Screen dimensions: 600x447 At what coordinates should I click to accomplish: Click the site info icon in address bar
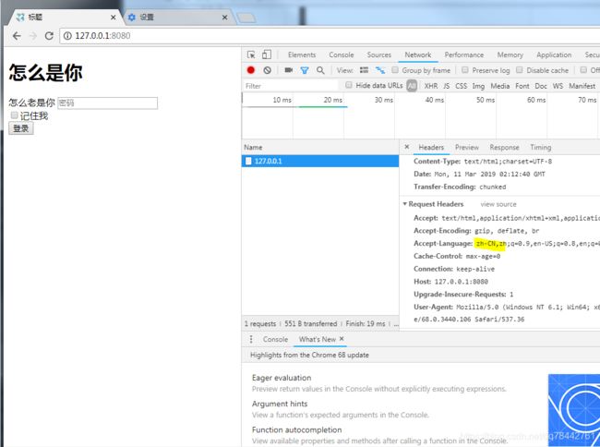click(x=67, y=36)
